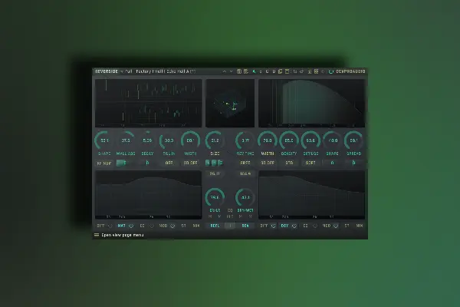Open the dropdown arrow next to REVERSIDE
The height and width of the screenshot is (307, 460).
pyautogui.click(x=122, y=71)
